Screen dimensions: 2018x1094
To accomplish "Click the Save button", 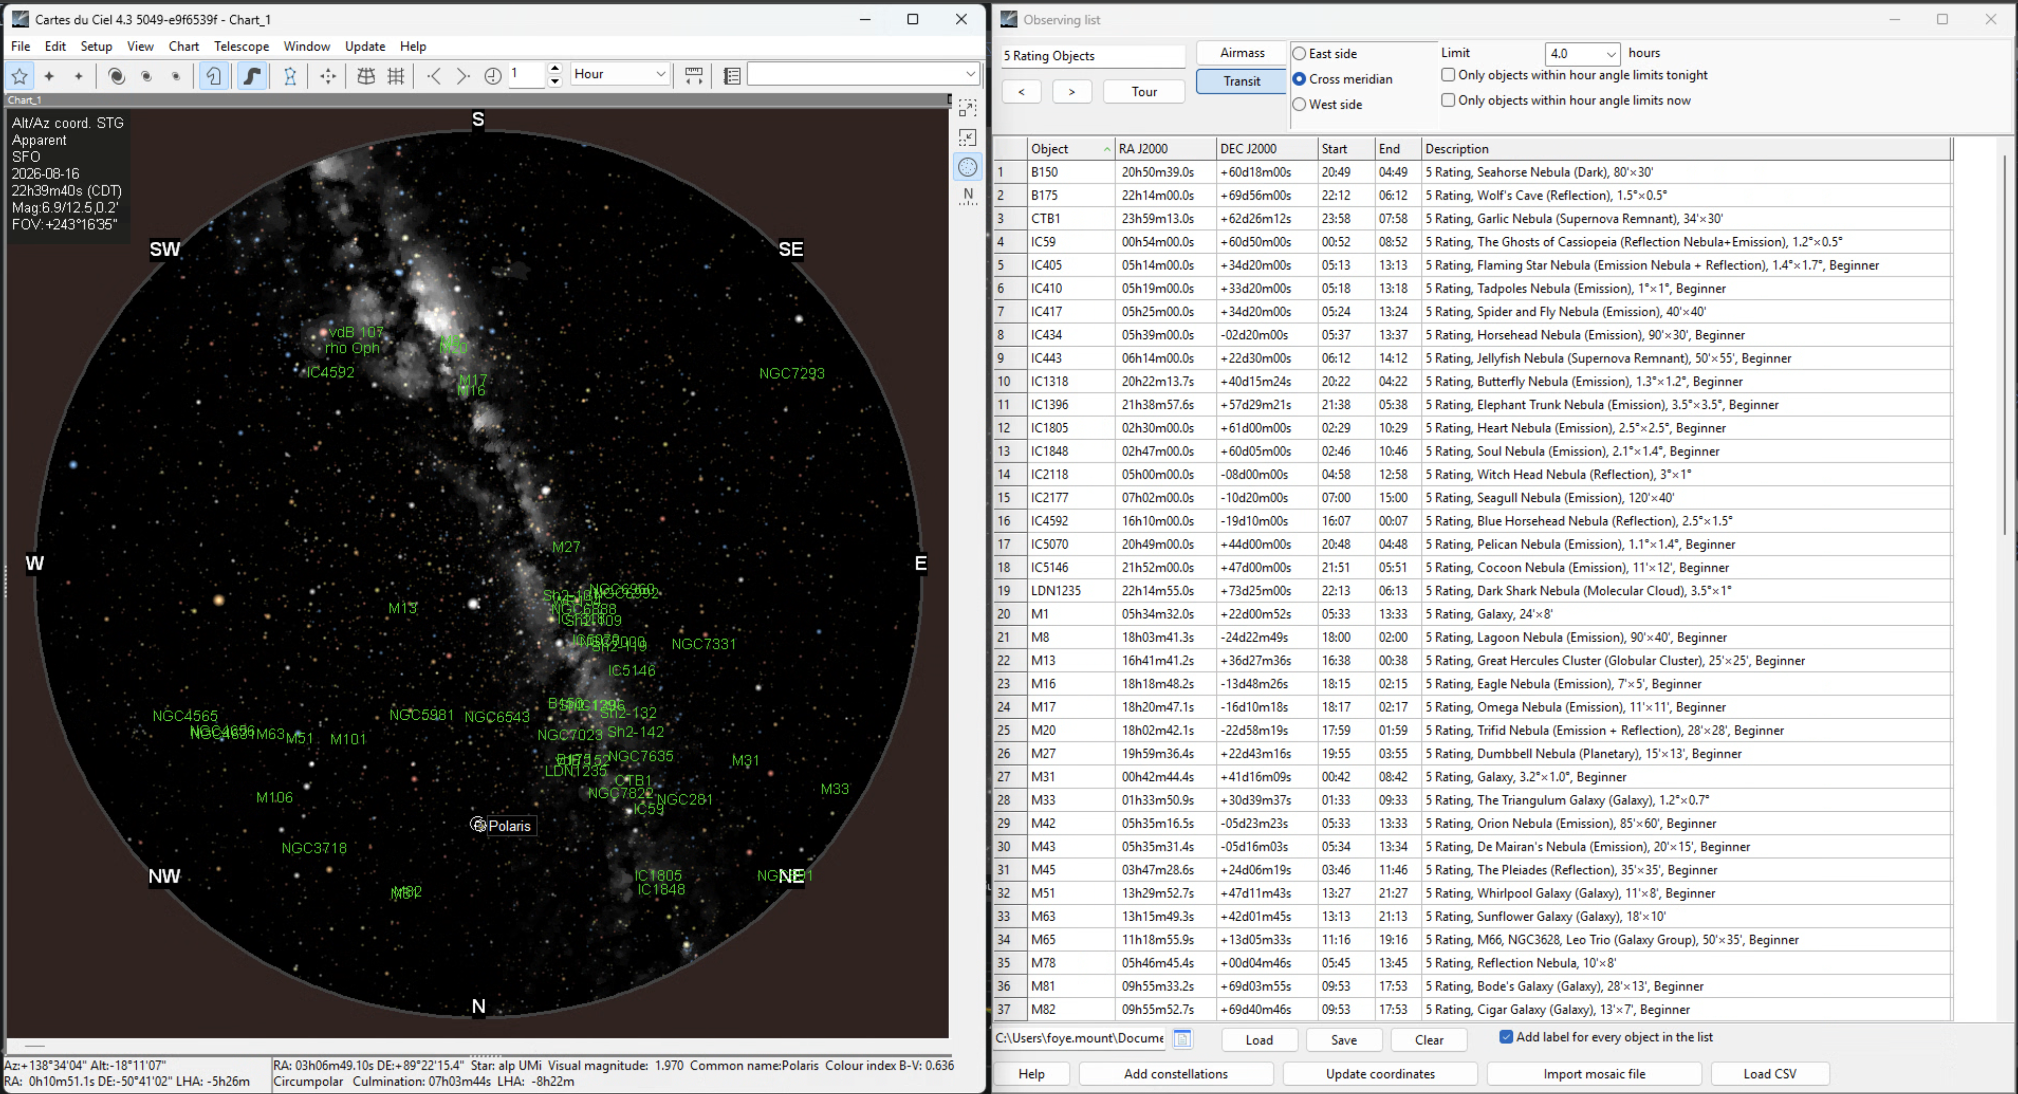I will tap(1343, 1039).
